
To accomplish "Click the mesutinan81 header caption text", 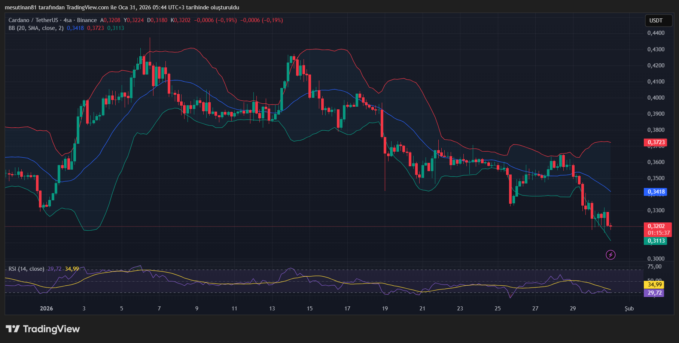I will [x=122, y=7].
